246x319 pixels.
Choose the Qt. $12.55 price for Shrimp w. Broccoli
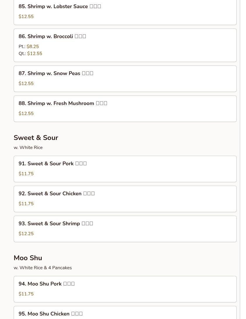[x=34, y=54]
